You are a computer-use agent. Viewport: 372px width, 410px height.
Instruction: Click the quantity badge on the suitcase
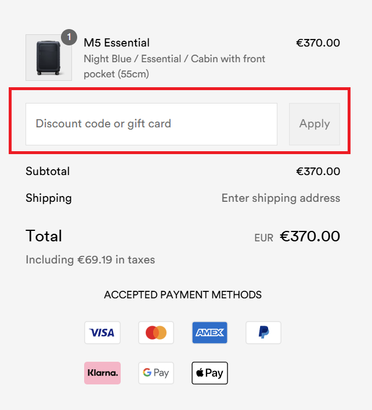click(x=69, y=37)
